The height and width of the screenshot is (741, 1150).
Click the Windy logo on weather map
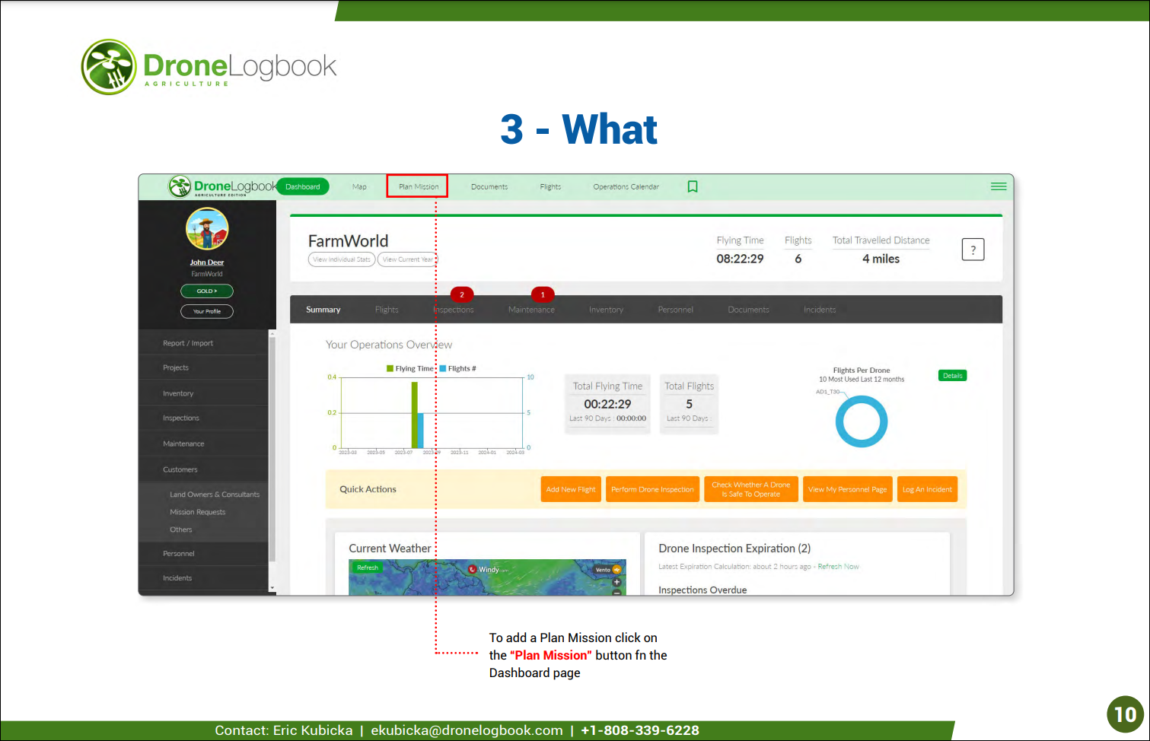488,569
